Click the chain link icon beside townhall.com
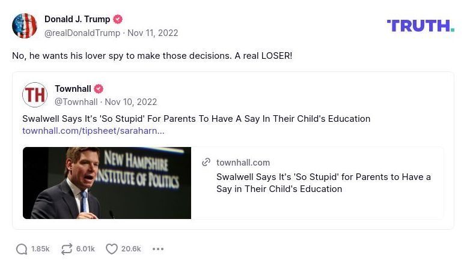The width and height of the screenshot is (467, 267). 206,163
